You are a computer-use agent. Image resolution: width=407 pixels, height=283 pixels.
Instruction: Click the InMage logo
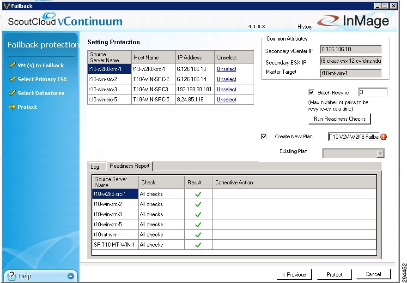pyautogui.click(x=353, y=21)
